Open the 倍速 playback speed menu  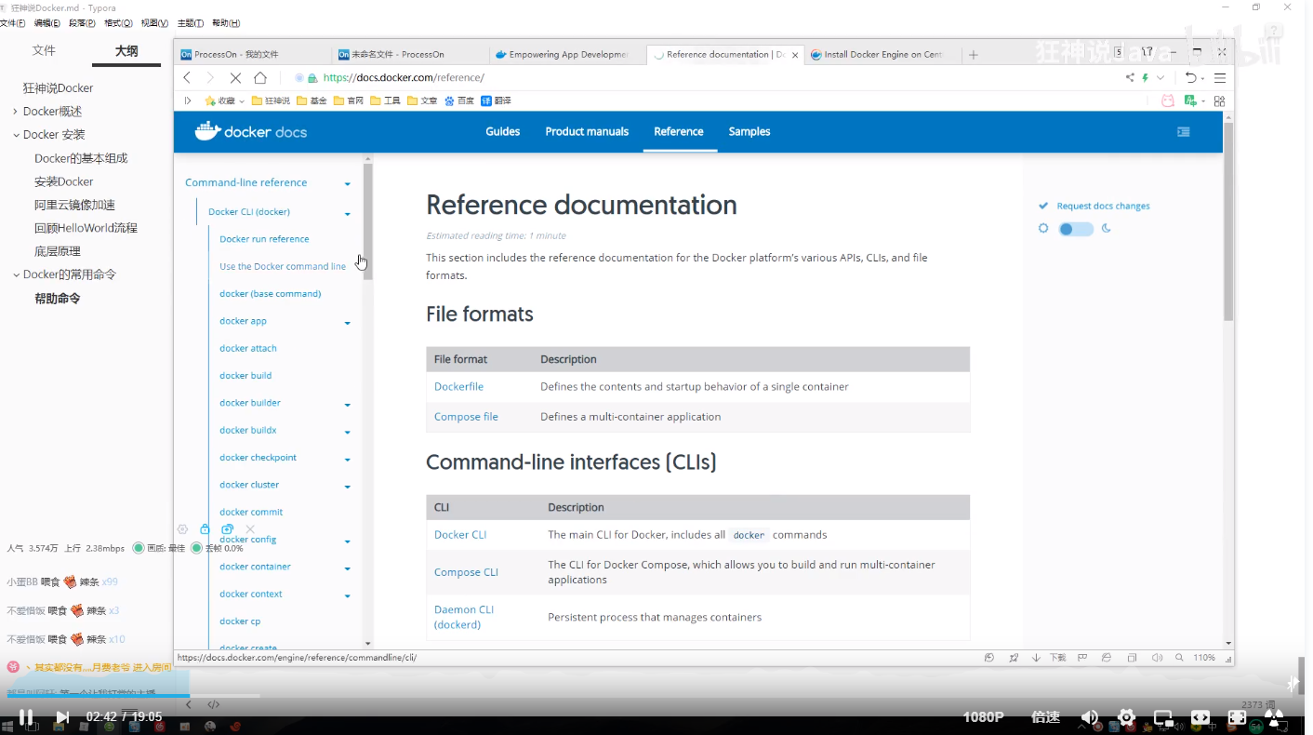(x=1046, y=717)
